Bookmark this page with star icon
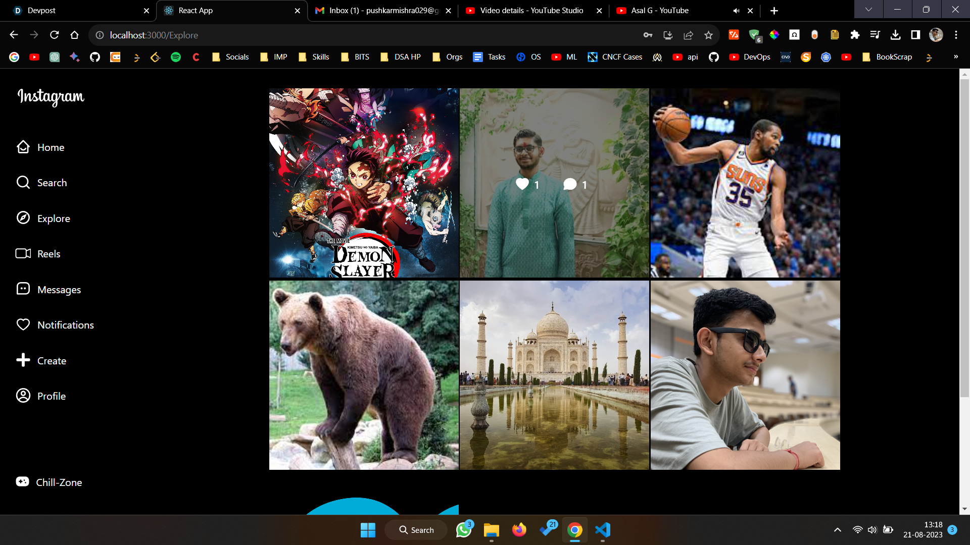The height and width of the screenshot is (545, 970). (708, 35)
